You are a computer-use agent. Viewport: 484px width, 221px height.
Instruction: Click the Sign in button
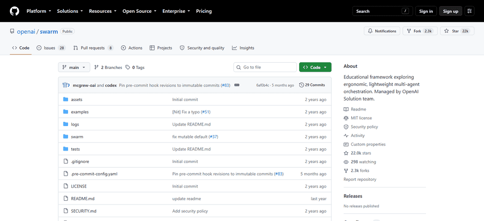coord(426,11)
